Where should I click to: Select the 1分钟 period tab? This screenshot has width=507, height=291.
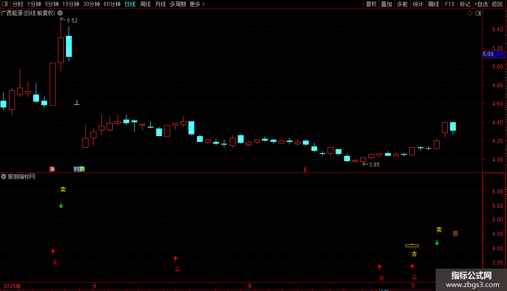coord(34,4)
